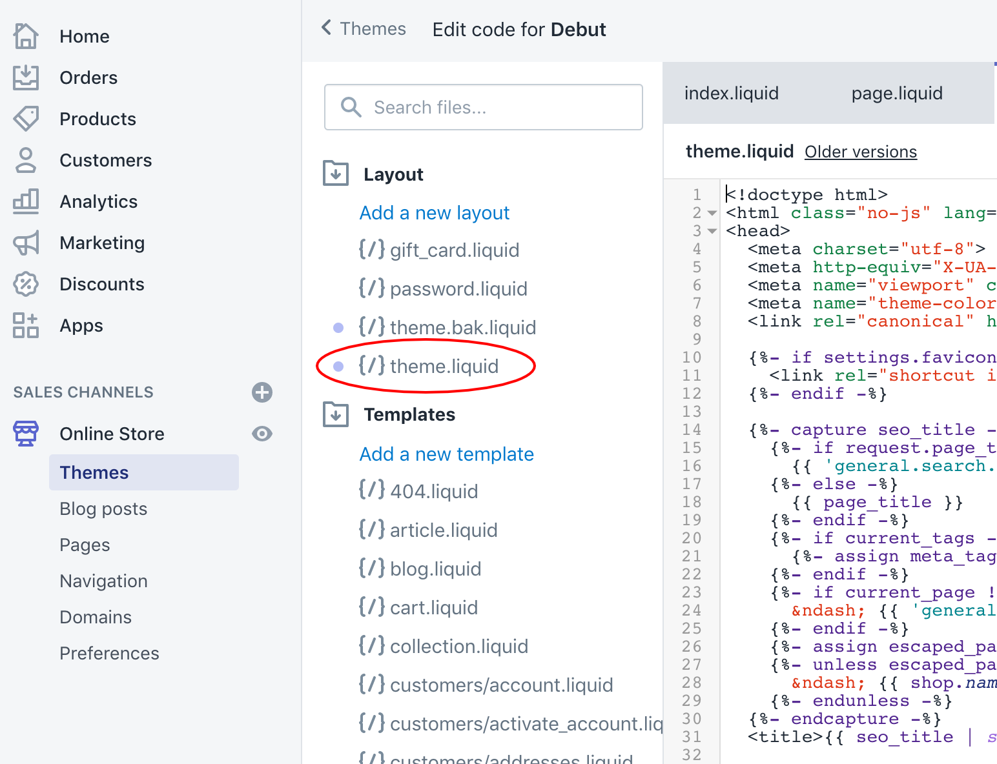Collapse the Layout folder section

click(x=335, y=173)
